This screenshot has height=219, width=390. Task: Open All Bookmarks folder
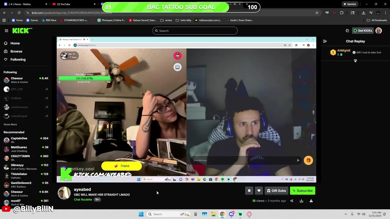pyautogui.click(x=377, y=20)
